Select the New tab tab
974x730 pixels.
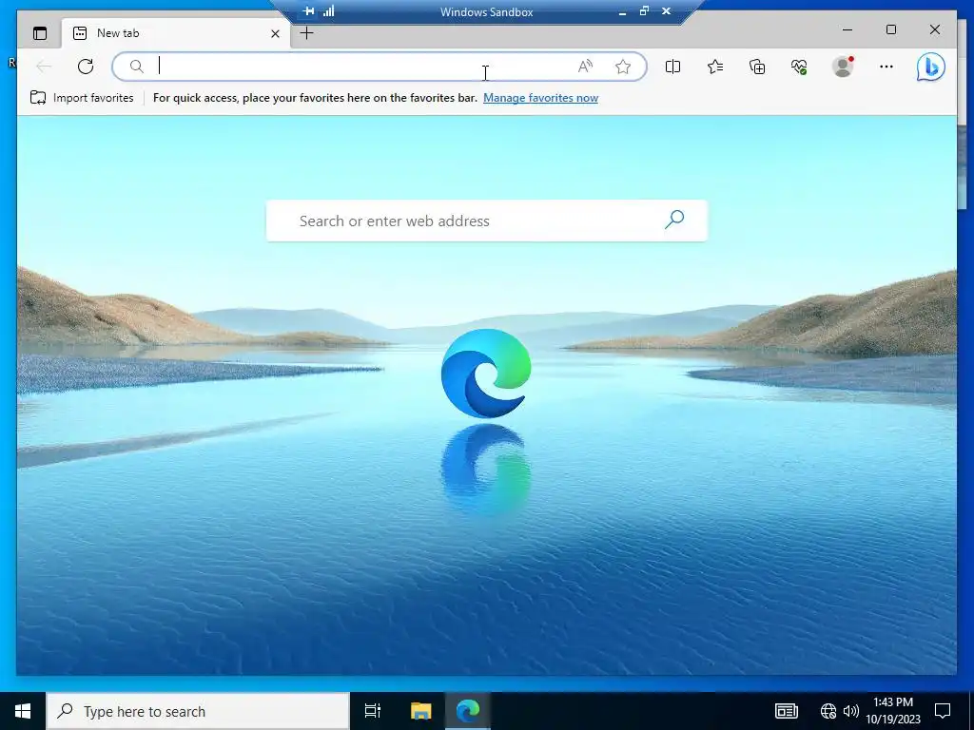pos(176,33)
